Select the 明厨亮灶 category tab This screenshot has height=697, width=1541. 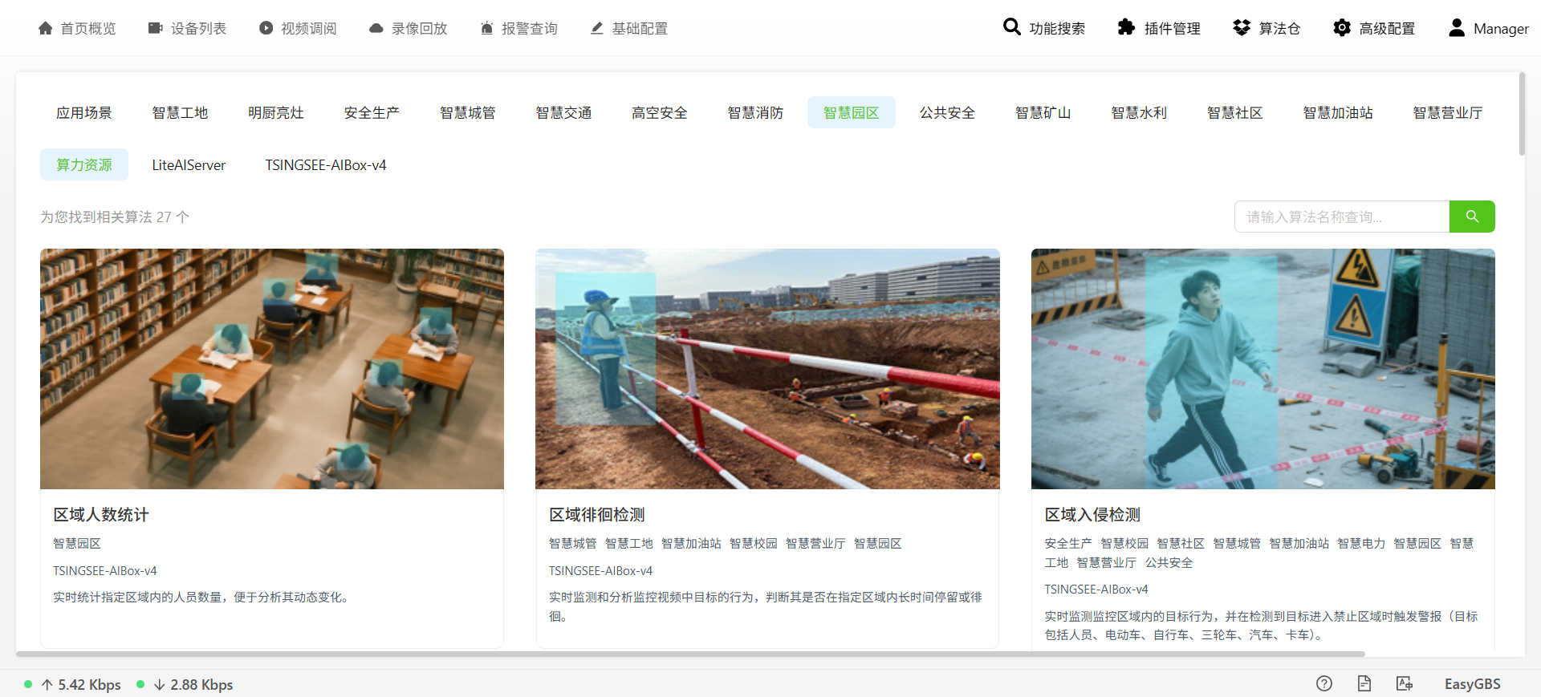276,112
